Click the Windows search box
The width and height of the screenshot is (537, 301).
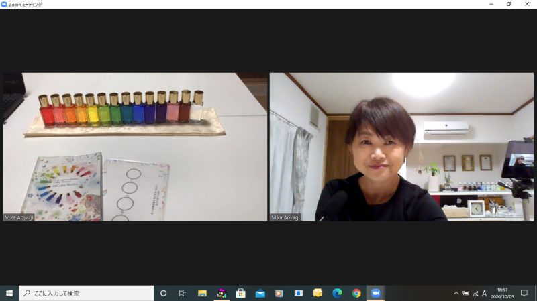(86, 293)
